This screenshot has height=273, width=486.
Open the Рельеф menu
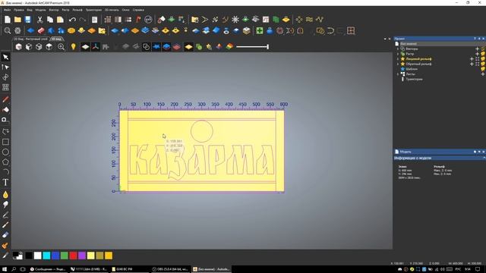[x=77, y=10]
